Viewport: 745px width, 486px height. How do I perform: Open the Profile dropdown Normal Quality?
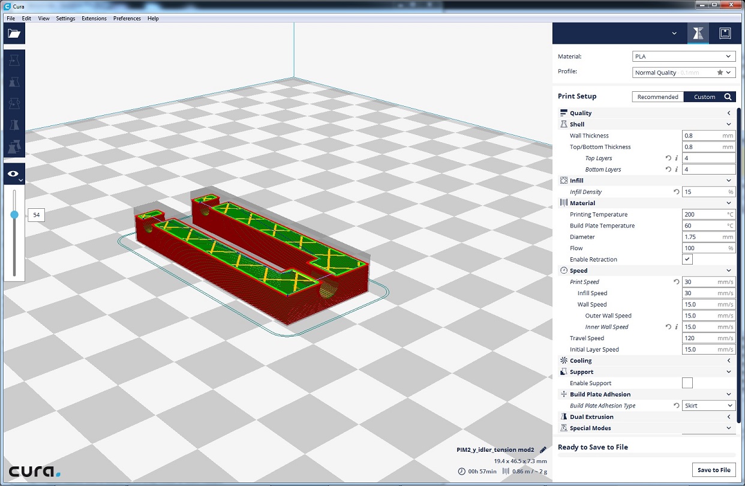pyautogui.click(x=684, y=73)
